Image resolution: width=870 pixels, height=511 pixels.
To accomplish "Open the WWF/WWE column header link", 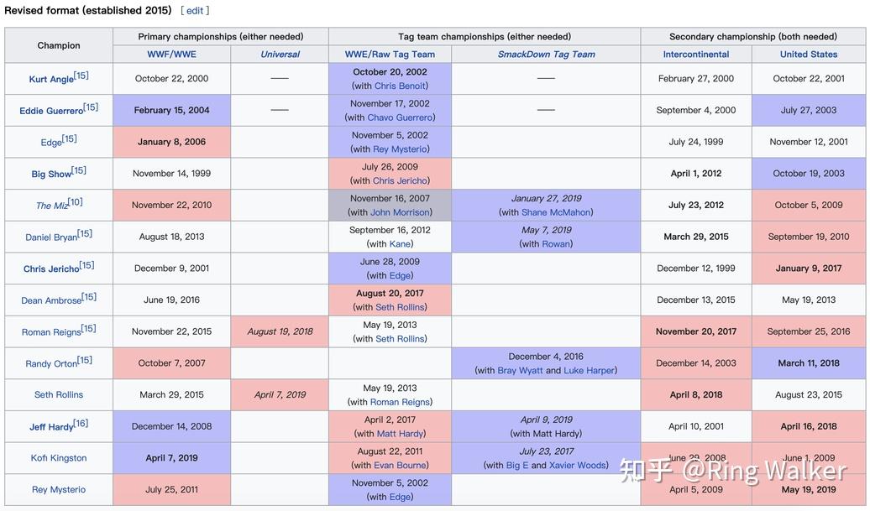I will (x=171, y=55).
